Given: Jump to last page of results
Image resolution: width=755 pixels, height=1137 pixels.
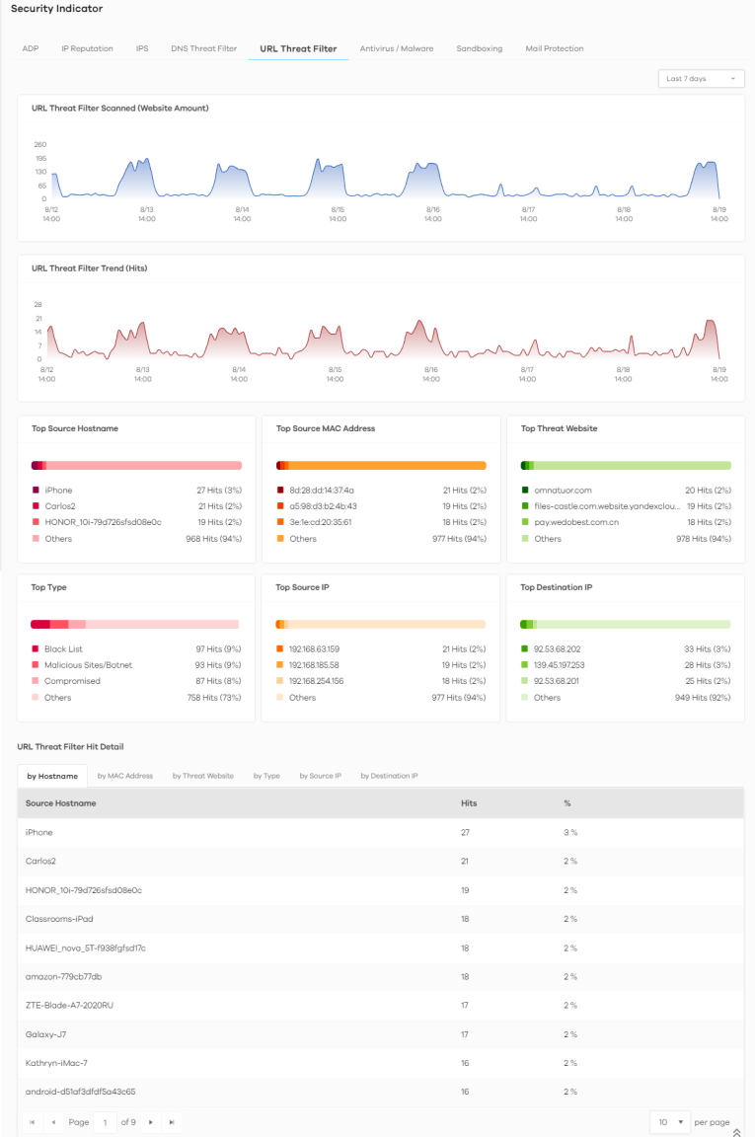Looking at the screenshot, I should coord(172,1122).
